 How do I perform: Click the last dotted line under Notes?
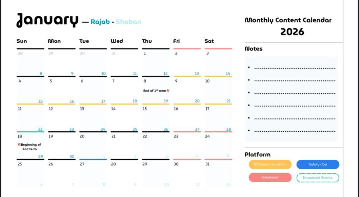coord(295,131)
